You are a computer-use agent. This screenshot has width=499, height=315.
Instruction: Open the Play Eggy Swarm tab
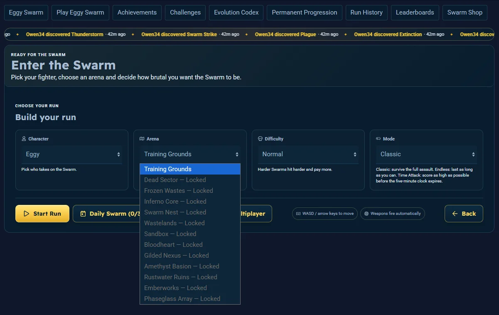(81, 12)
